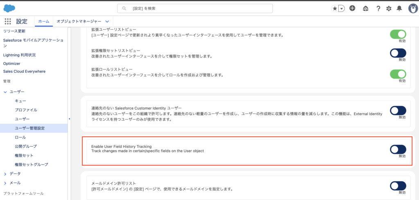Open the help question mark icon
The width and height of the screenshot is (419, 200).
click(378, 9)
